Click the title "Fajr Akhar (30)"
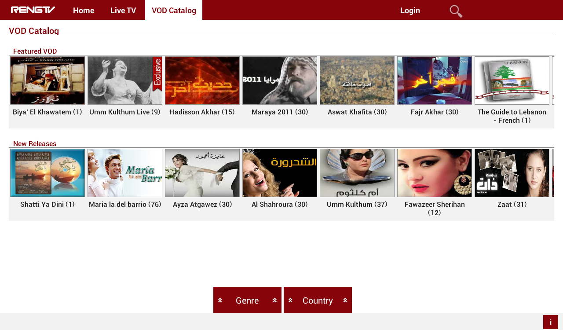 coord(435,112)
